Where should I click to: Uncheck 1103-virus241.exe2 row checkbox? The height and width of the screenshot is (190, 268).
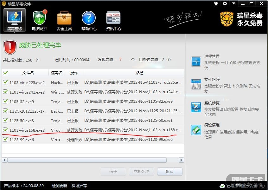[5, 92]
